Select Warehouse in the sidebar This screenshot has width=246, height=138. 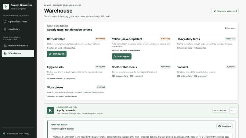tap(18, 53)
